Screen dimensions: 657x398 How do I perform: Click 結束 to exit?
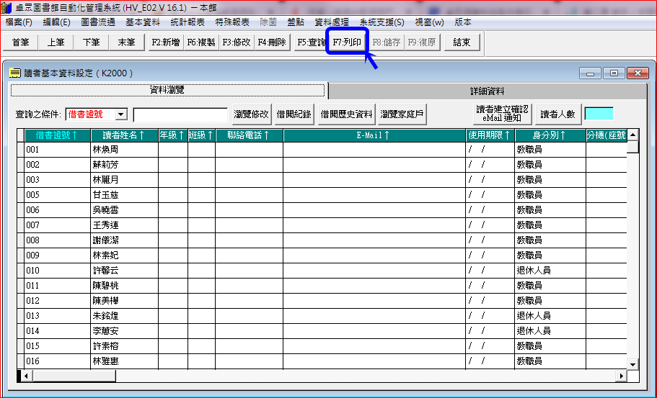462,42
